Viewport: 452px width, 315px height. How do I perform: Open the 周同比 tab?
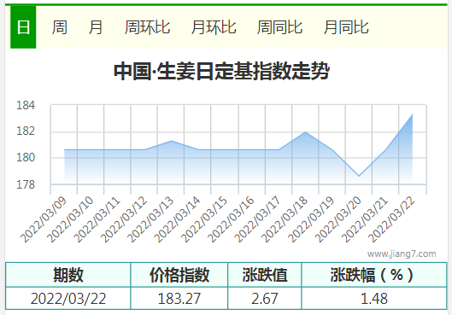click(x=279, y=27)
